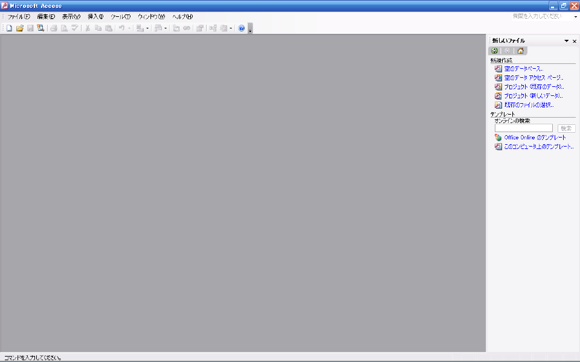Click the このコンピュータ上のテンプレート link

(x=539, y=147)
